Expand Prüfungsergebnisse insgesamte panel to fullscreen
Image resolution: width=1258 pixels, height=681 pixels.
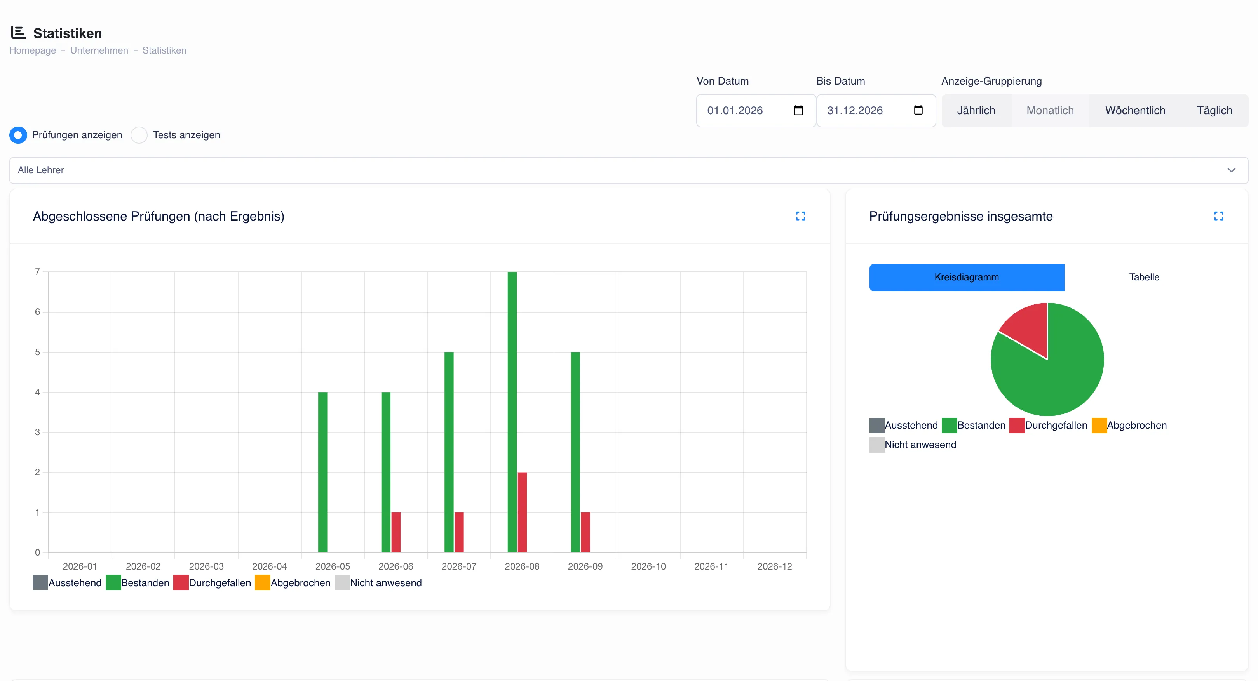(1218, 216)
